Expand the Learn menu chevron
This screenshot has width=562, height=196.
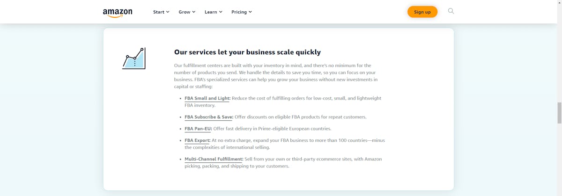pos(221,12)
